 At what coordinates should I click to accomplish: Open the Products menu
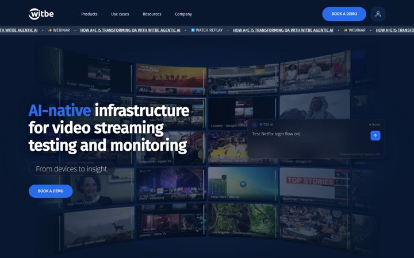tap(89, 14)
